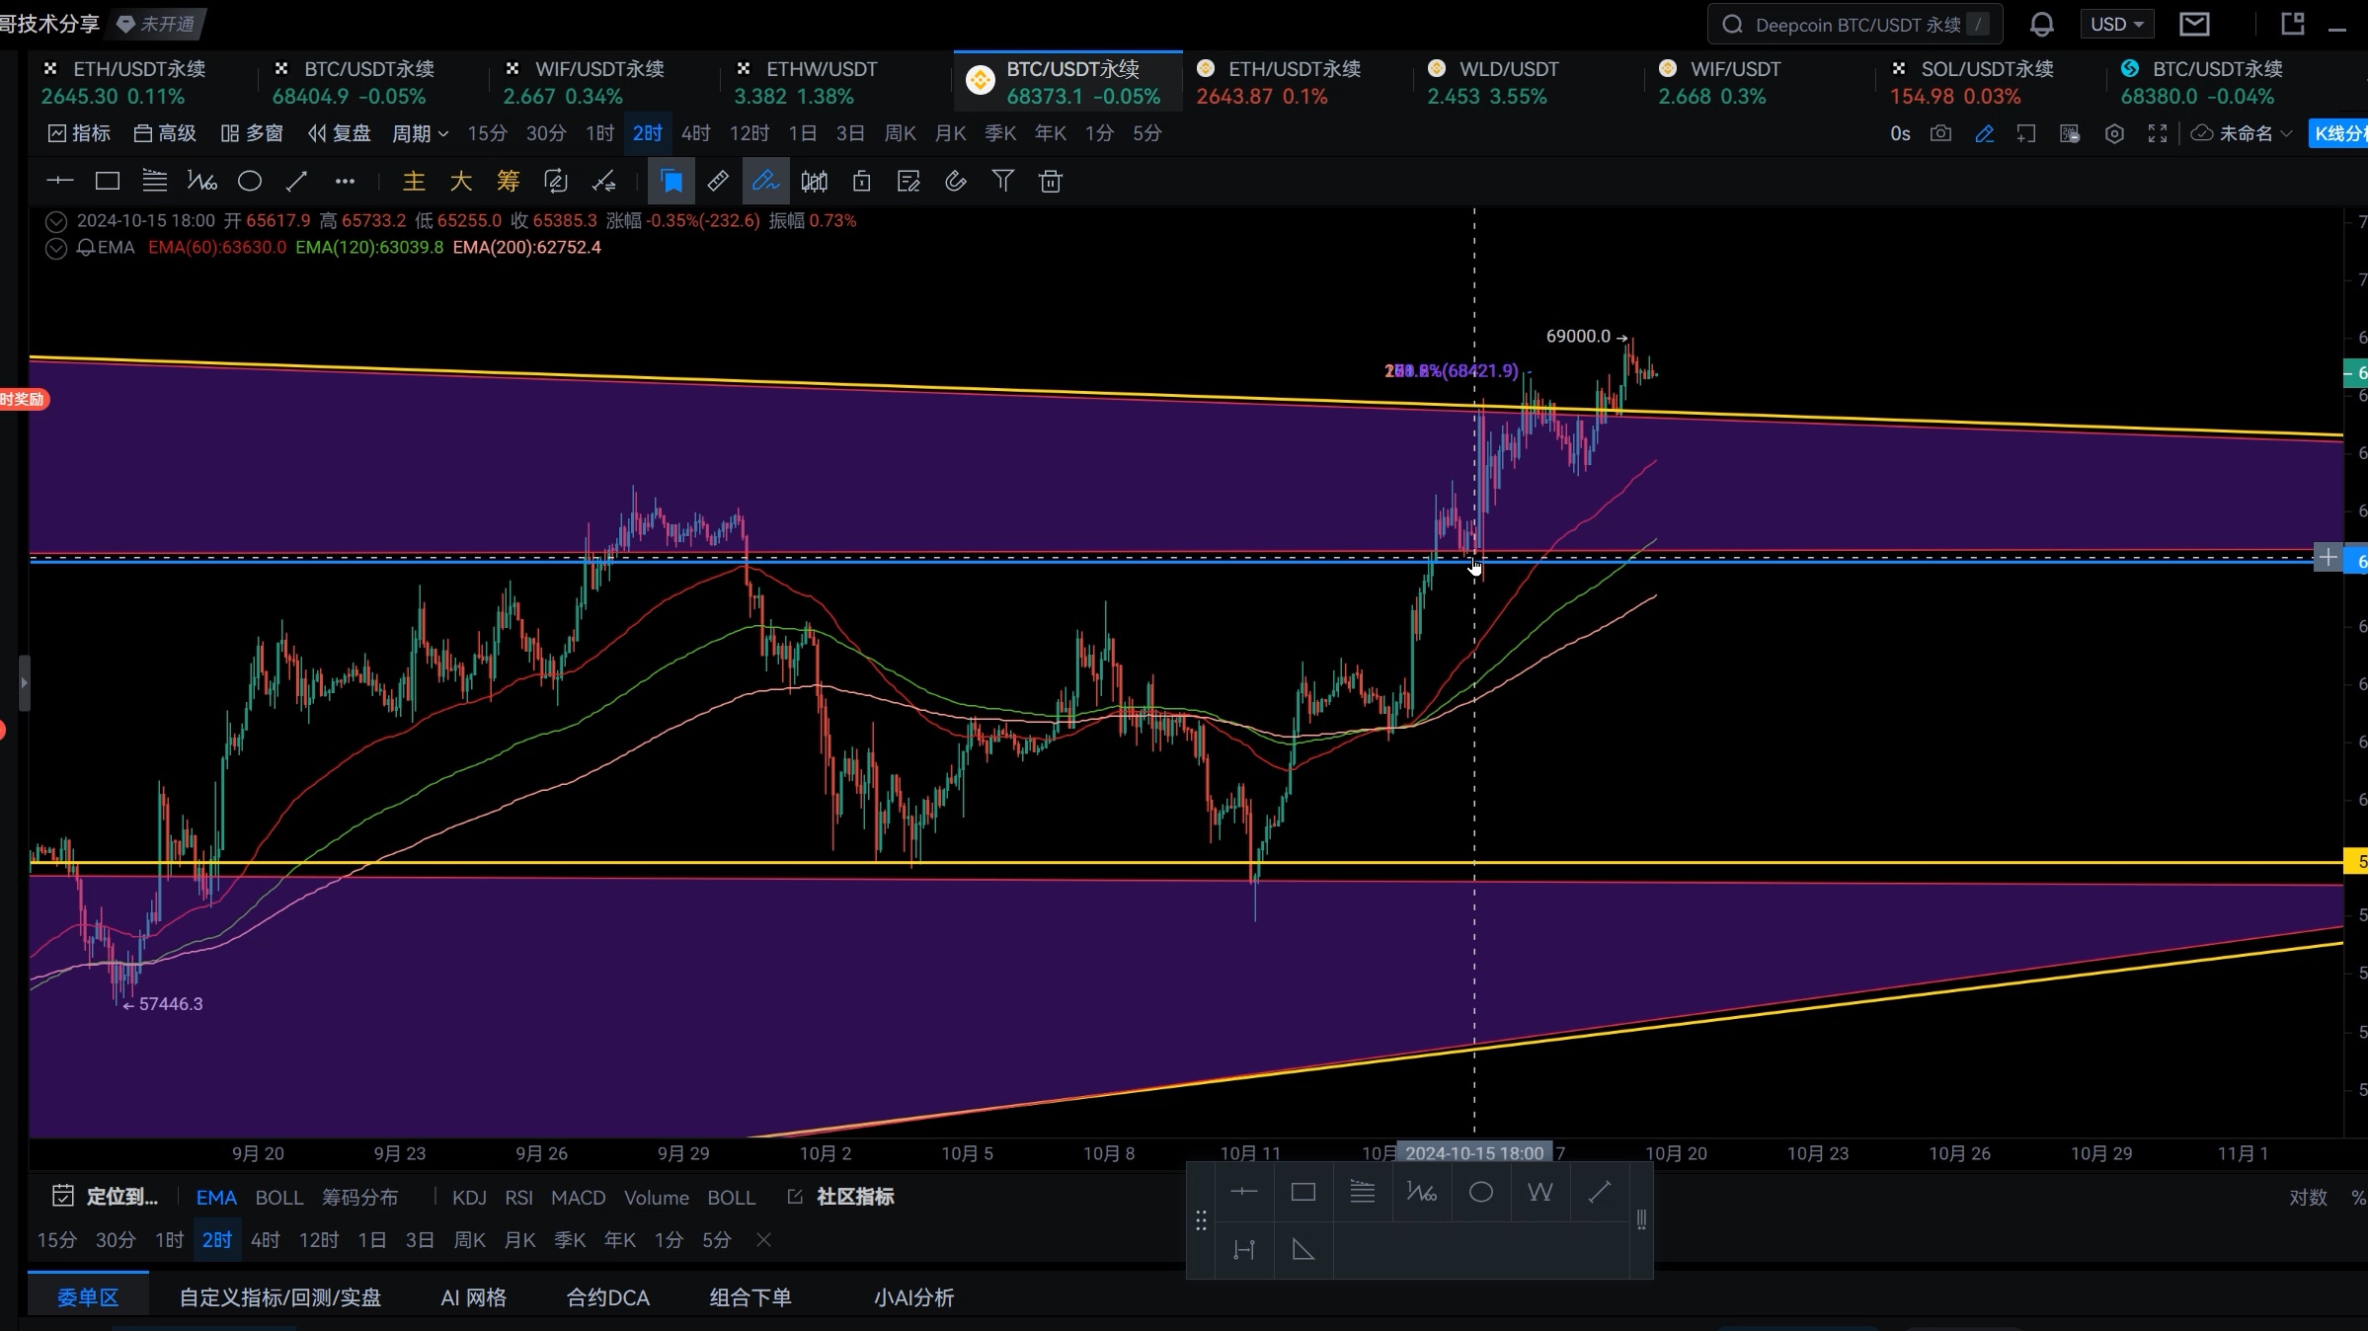Image resolution: width=2368 pixels, height=1331 pixels.
Task: Open chart settings hexagon icon
Action: point(2114,133)
